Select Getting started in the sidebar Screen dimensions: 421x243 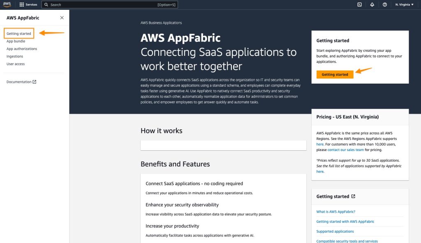tap(19, 34)
